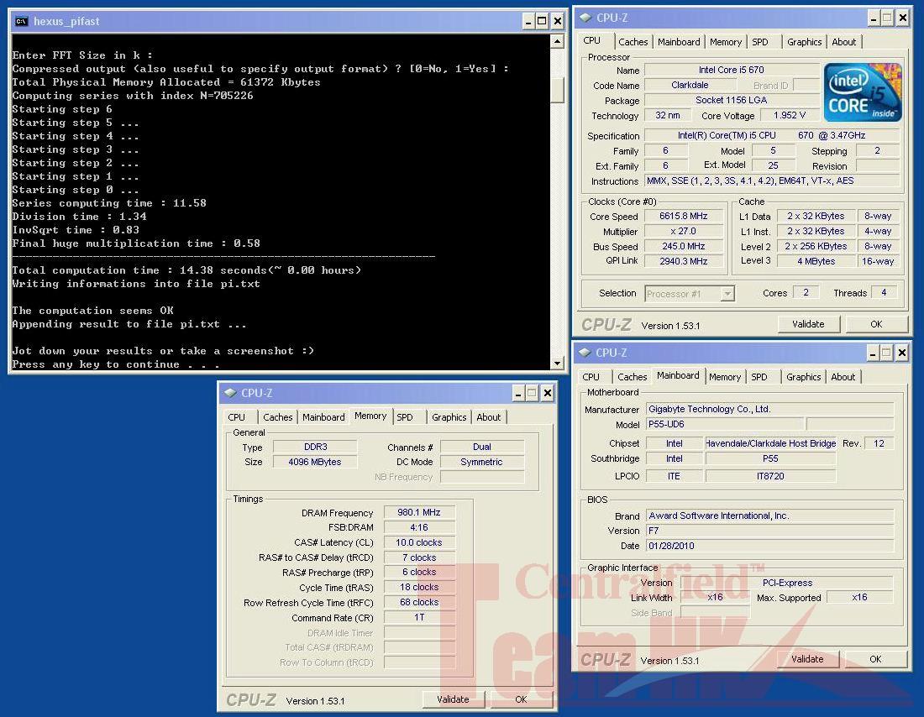
Task: Click the Multiplier value x 27.0
Action: (683, 232)
